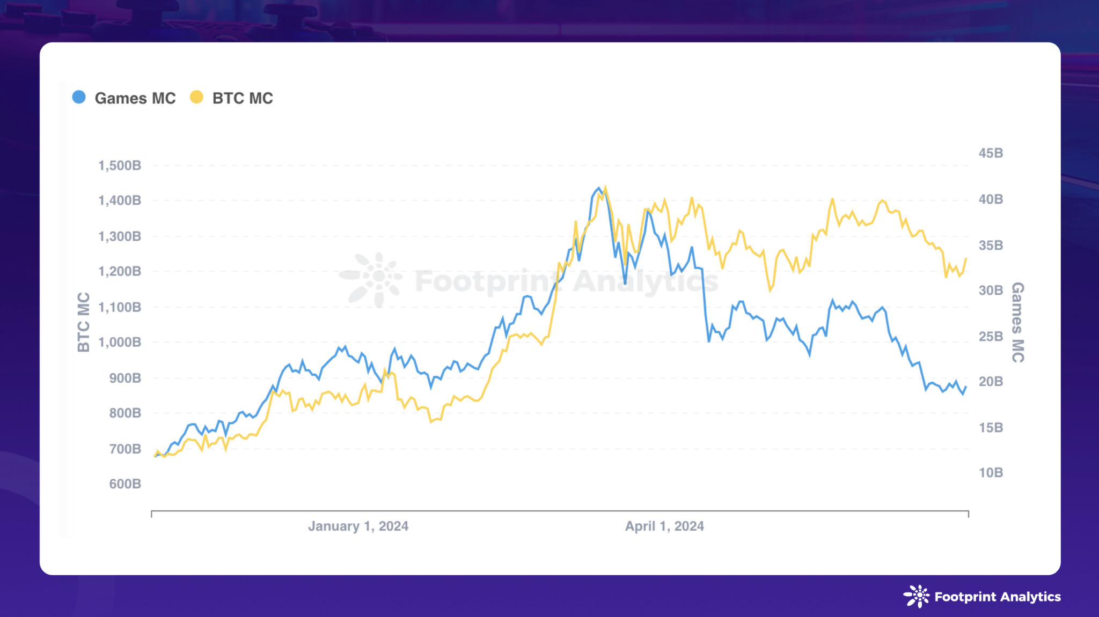
Task: Click the 600B left axis tick label
Action: [125, 484]
